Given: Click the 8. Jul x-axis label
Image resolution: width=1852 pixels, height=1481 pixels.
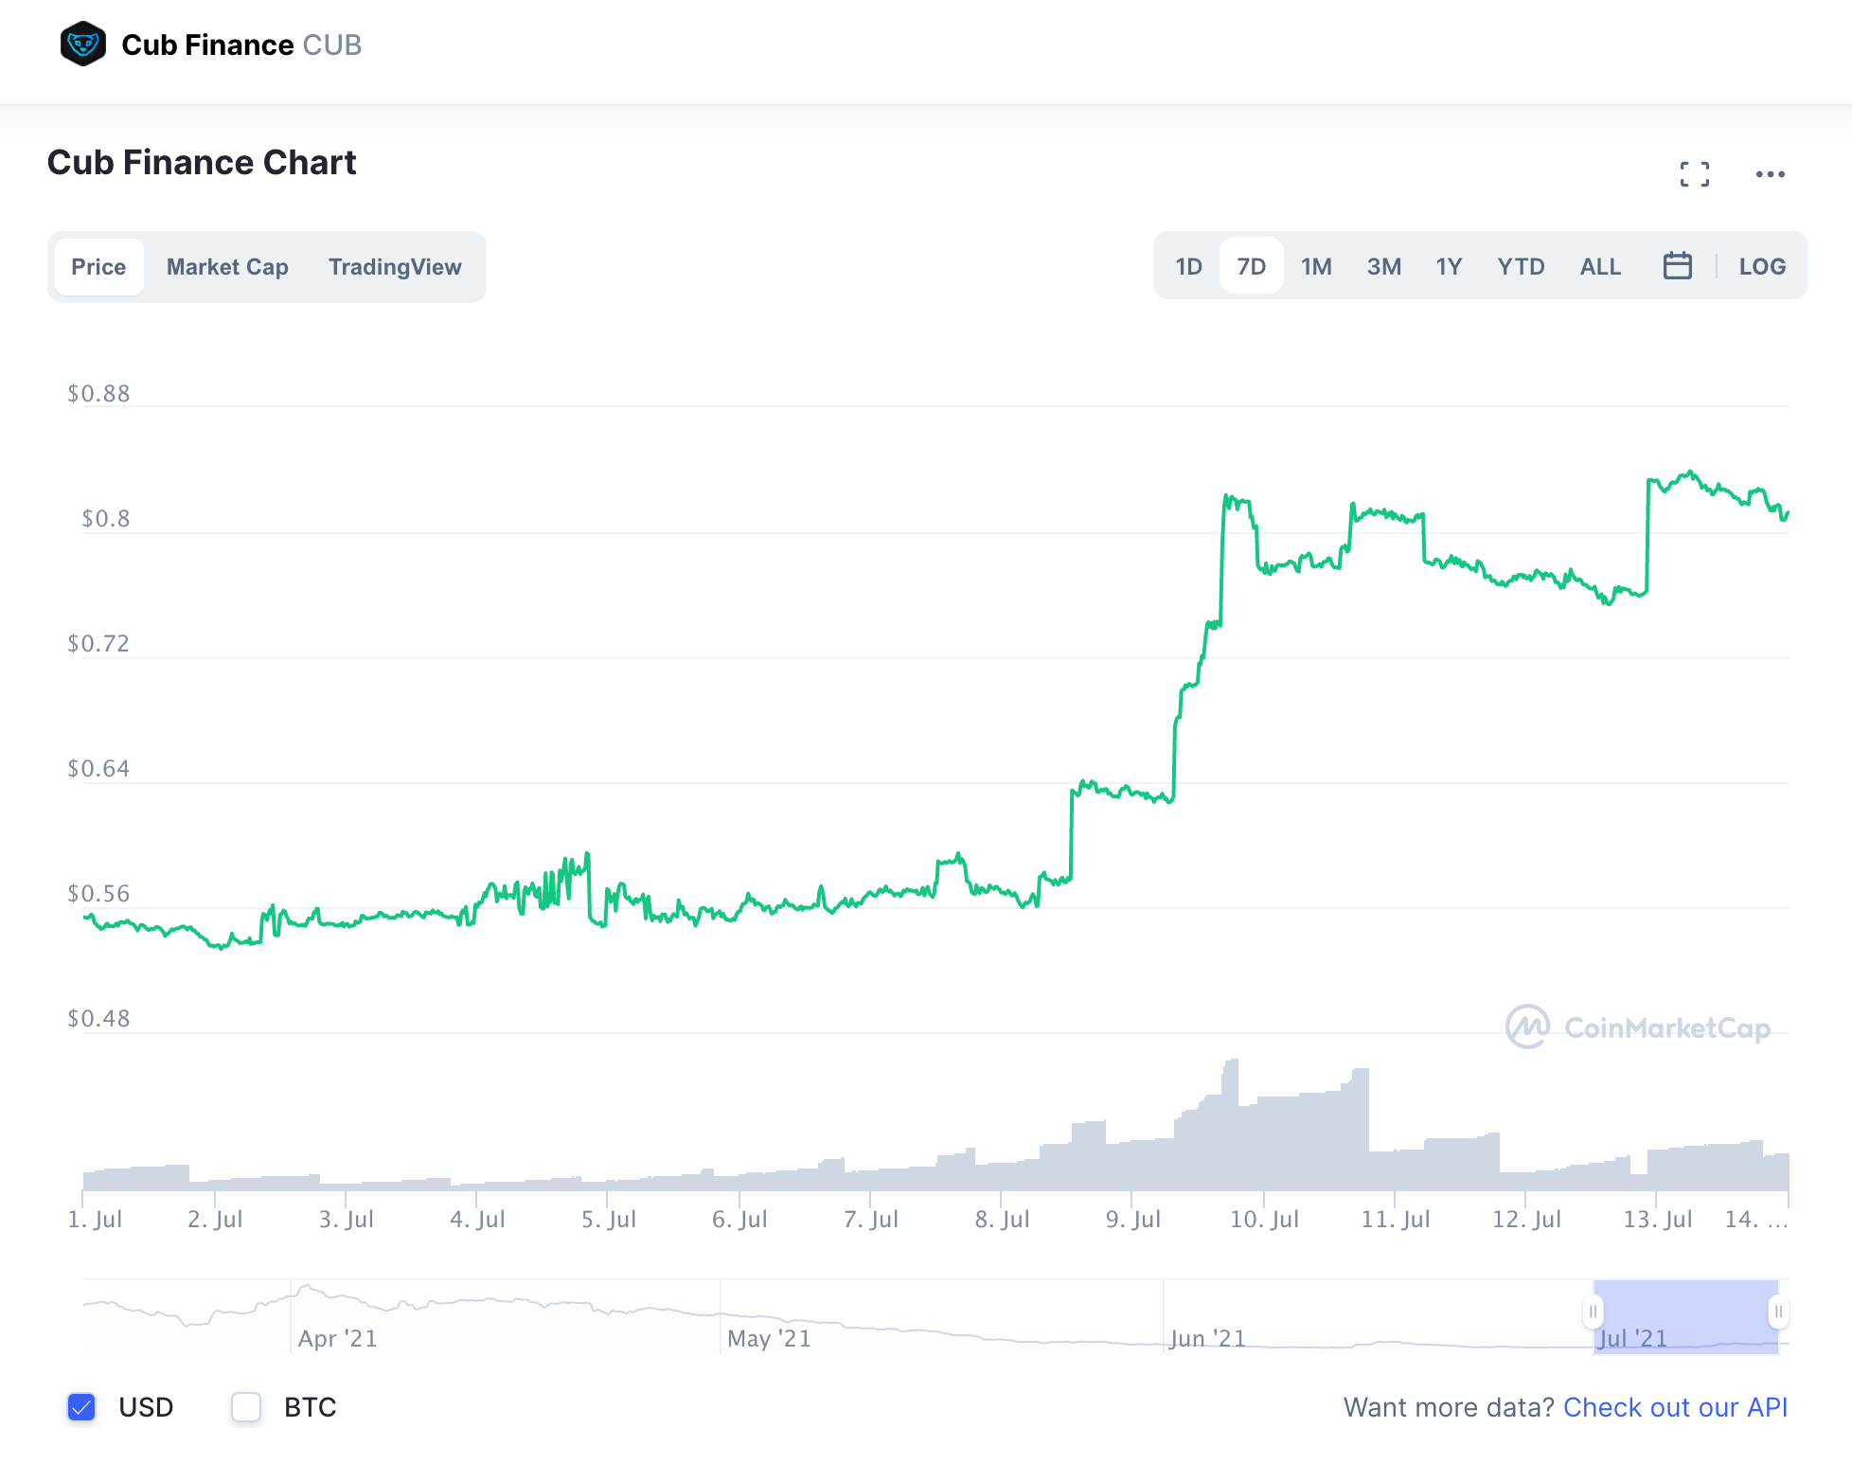Looking at the screenshot, I should (1002, 1219).
